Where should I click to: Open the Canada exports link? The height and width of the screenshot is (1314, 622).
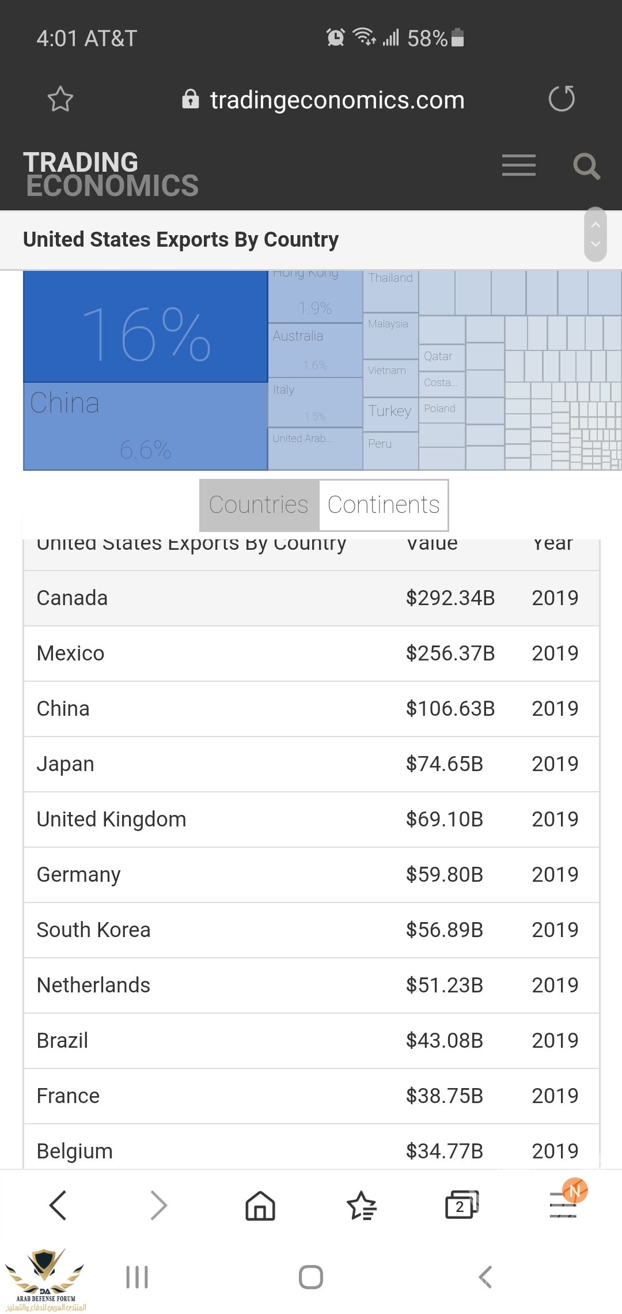point(72,598)
